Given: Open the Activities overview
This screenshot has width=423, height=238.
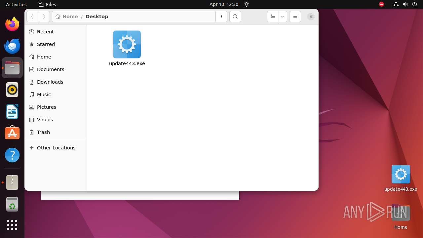Looking at the screenshot, I should 16,4.
